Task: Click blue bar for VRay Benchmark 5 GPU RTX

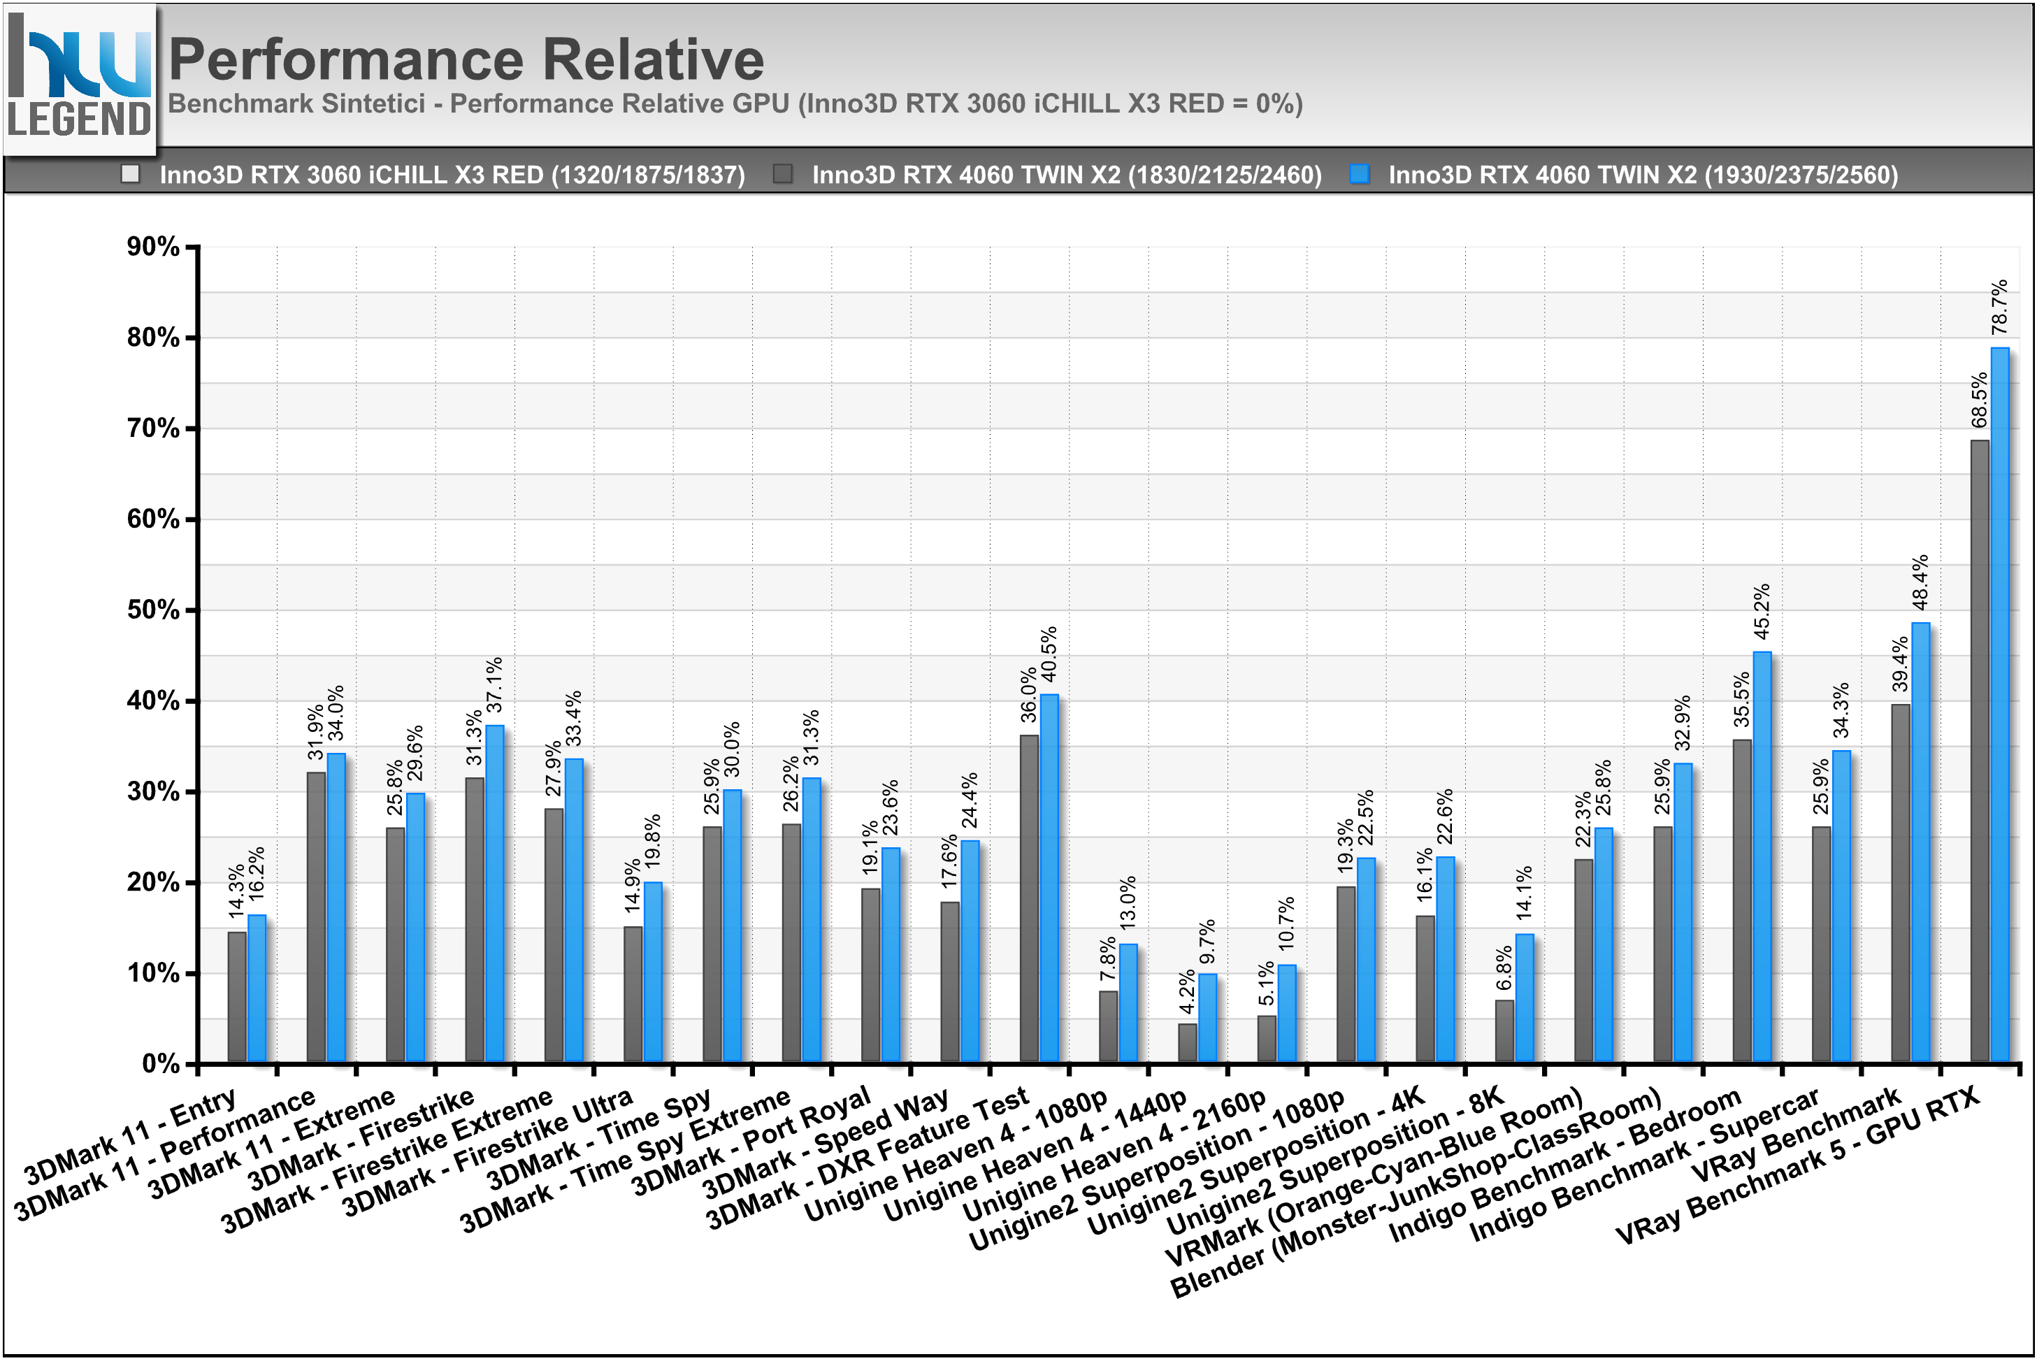Action: click(x=2000, y=705)
